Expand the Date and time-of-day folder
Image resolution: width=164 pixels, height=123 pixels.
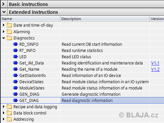[4, 25]
